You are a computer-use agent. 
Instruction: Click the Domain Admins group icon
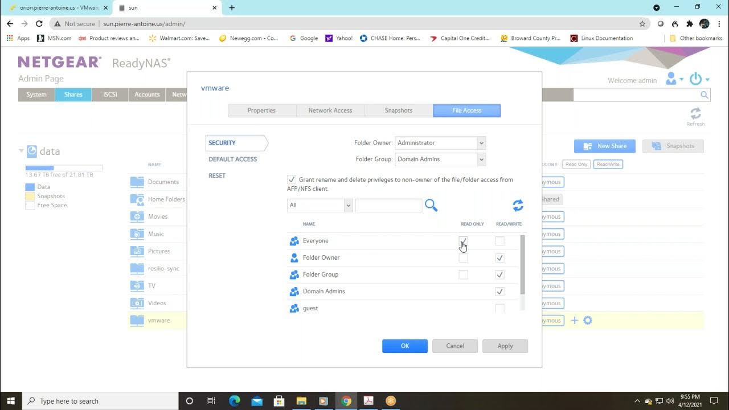tap(294, 292)
